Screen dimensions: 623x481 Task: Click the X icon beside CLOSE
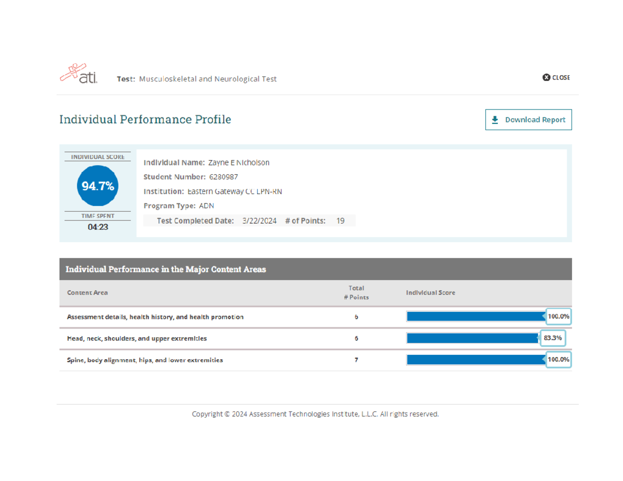(x=546, y=77)
